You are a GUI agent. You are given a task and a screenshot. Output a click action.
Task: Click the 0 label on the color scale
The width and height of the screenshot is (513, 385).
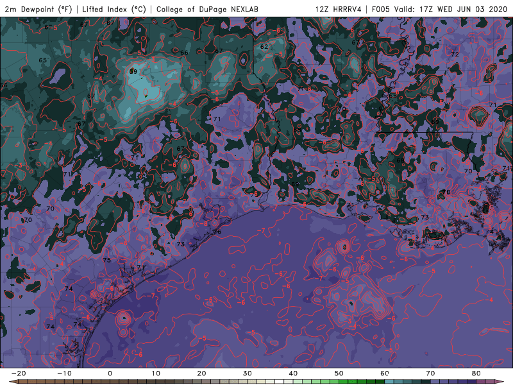click(x=110, y=373)
